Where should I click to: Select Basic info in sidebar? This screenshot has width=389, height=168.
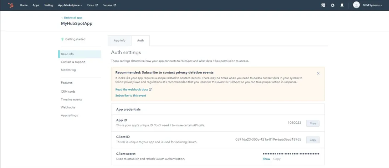80,54
